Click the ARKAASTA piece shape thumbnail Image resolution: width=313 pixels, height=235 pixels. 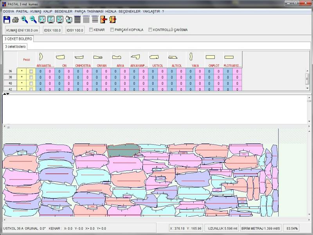pyautogui.click(x=41, y=57)
